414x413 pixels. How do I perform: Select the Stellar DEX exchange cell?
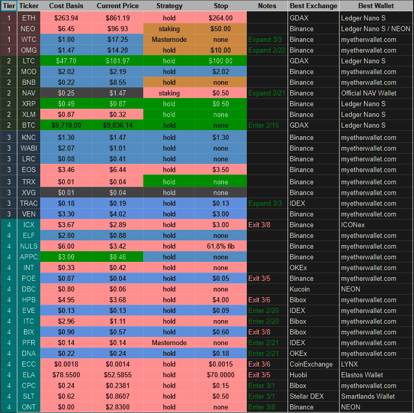pos(314,396)
